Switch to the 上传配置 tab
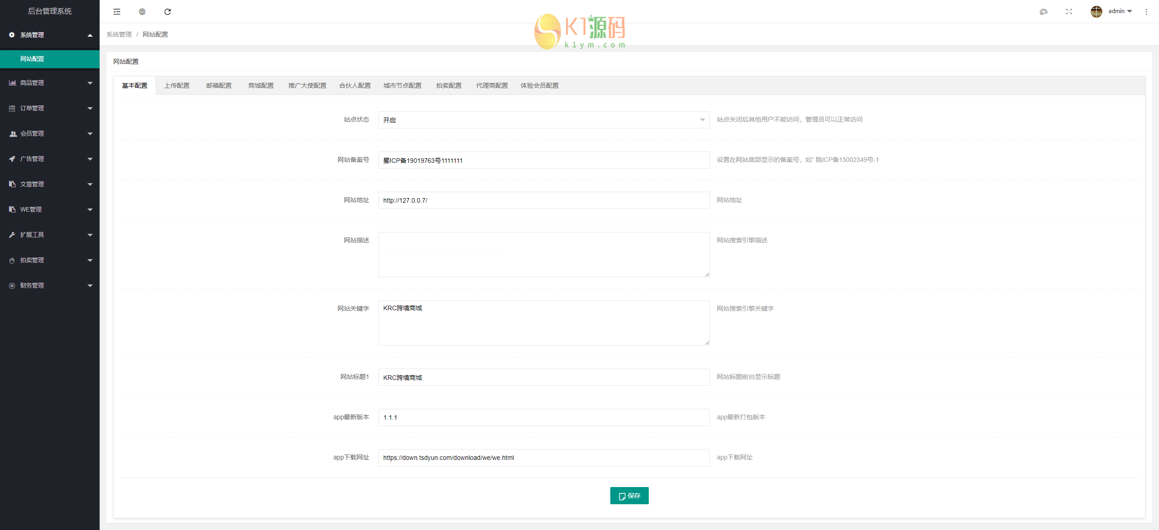This screenshot has height=530, width=1159. pos(177,85)
